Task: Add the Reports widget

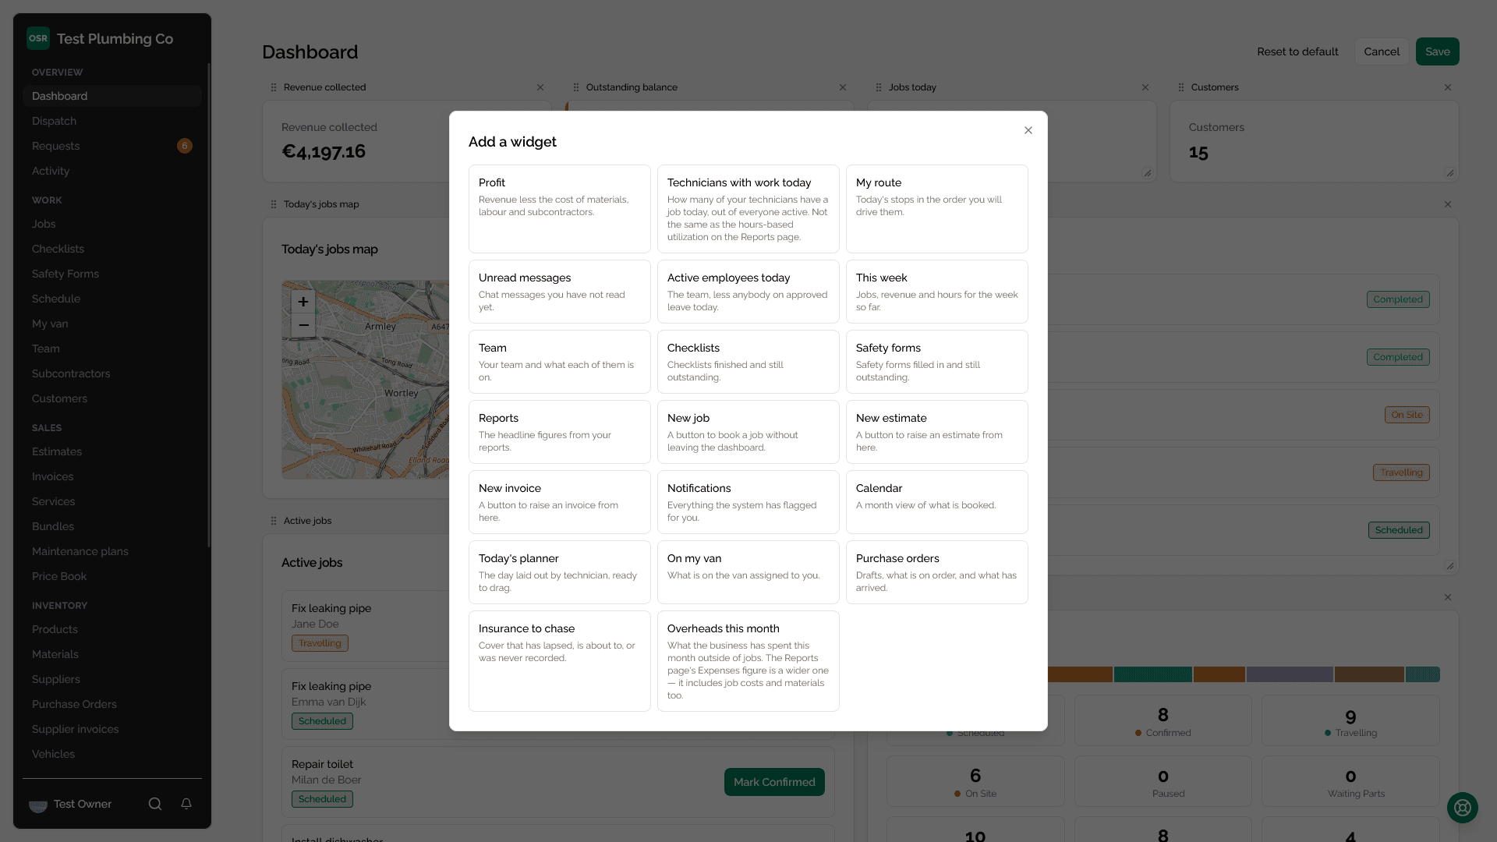Action: tap(559, 432)
